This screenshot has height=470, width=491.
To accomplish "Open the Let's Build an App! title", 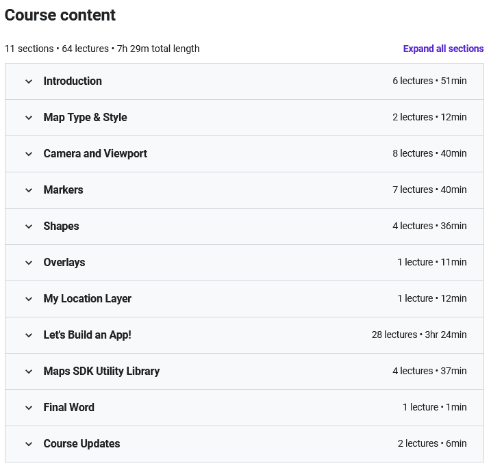I will pos(87,335).
